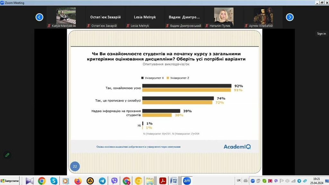Switch to Zoom app in taskbar
The width and height of the screenshot is (329, 185).
(187, 181)
